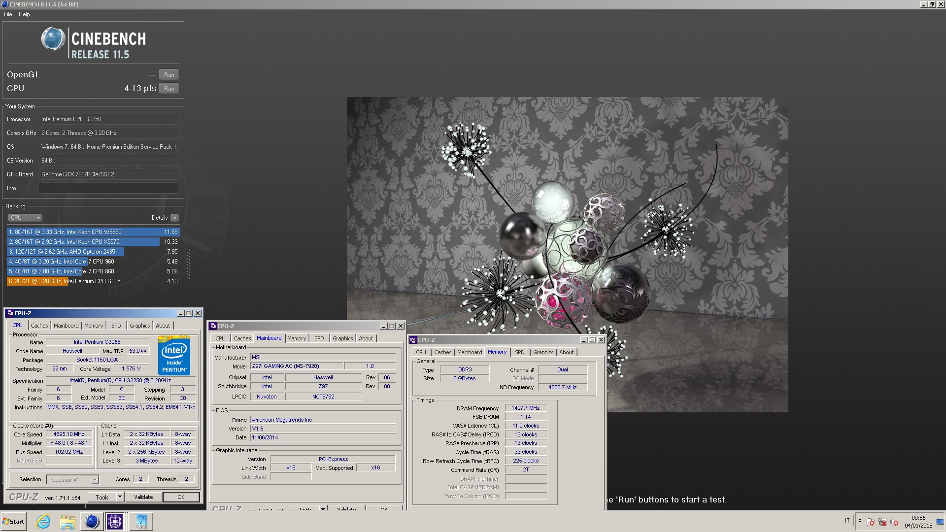Click the network tray icon
Image resolution: width=946 pixels, height=532 pixels.
[882, 522]
